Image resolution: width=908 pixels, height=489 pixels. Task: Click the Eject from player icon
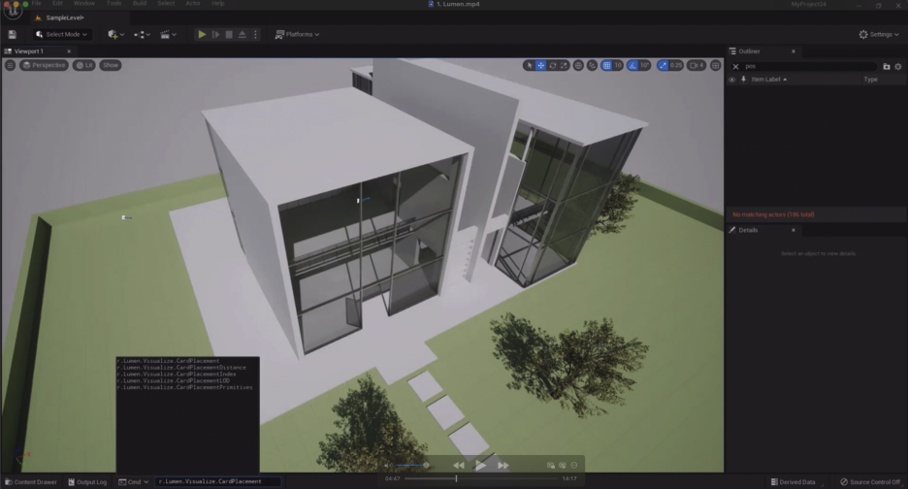coord(243,35)
